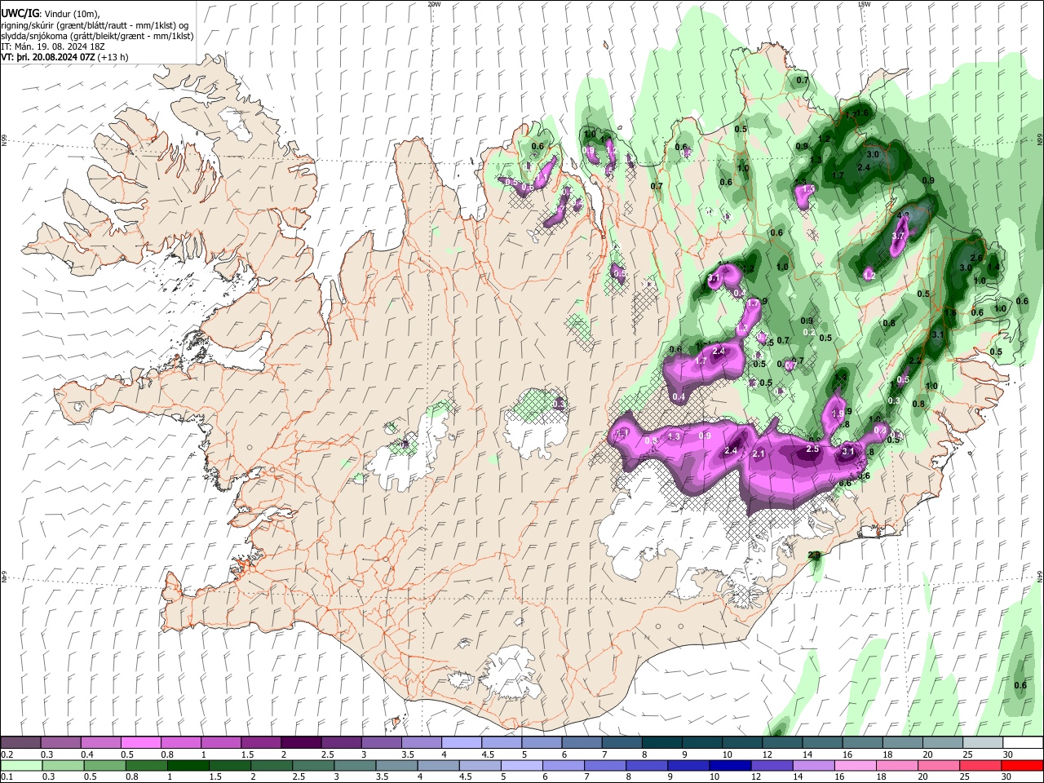The width and height of the screenshot is (1044, 783).
Task: Click the 'UWC/IG: Vindur (10m)' title line
Action: pos(51,13)
